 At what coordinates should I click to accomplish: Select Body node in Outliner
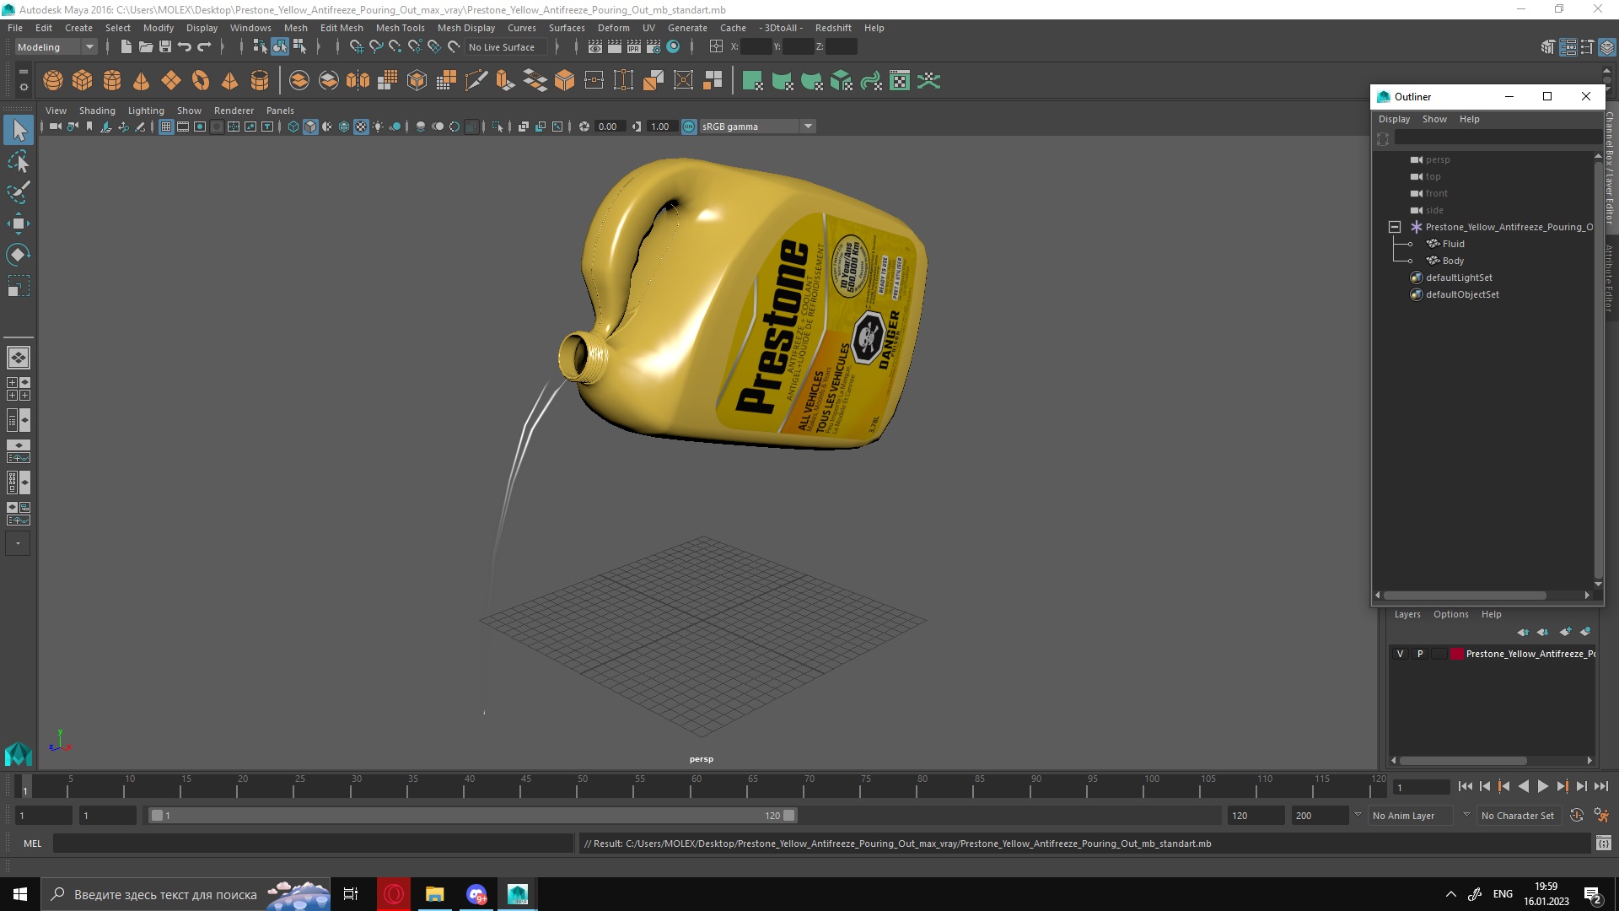(1453, 261)
